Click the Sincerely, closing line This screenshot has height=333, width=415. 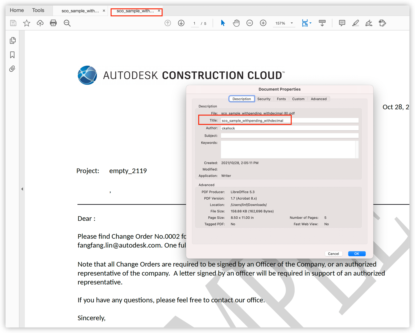pyautogui.click(x=91, y=318)
